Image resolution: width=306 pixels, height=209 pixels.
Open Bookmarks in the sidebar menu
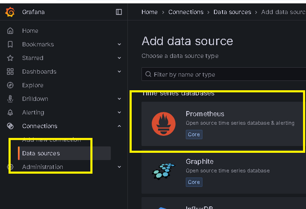pyautogui.click(x=38, y=44)
